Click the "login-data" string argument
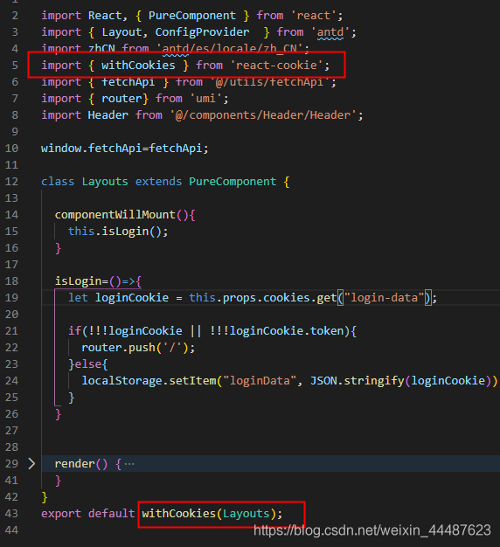Screen dimensions: 500x547 coord(384,298)
